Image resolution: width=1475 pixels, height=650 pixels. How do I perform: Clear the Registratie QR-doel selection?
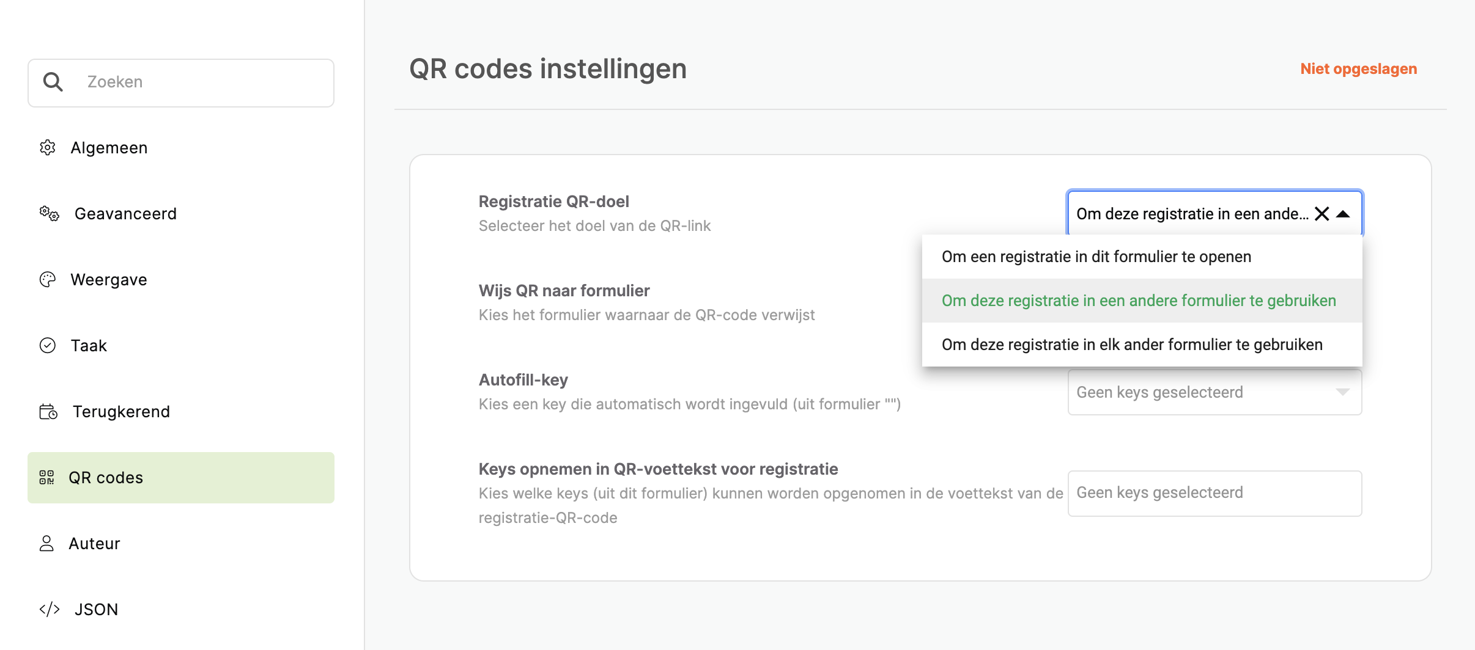(x=1322, y=214)
